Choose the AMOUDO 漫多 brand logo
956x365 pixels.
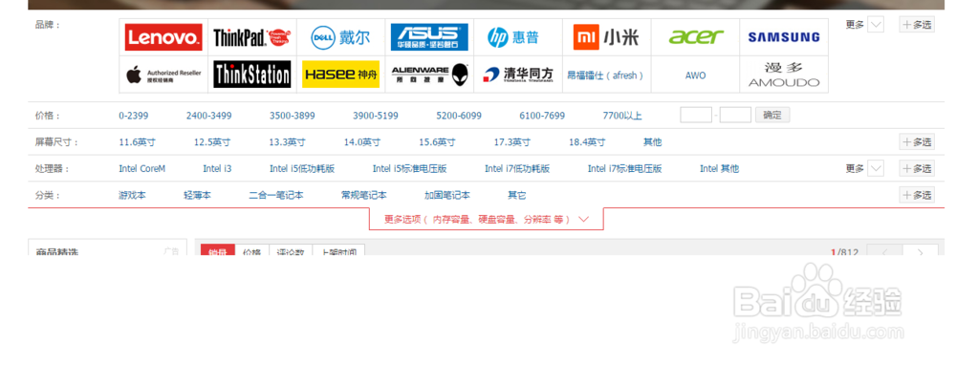tap(784, 75)
